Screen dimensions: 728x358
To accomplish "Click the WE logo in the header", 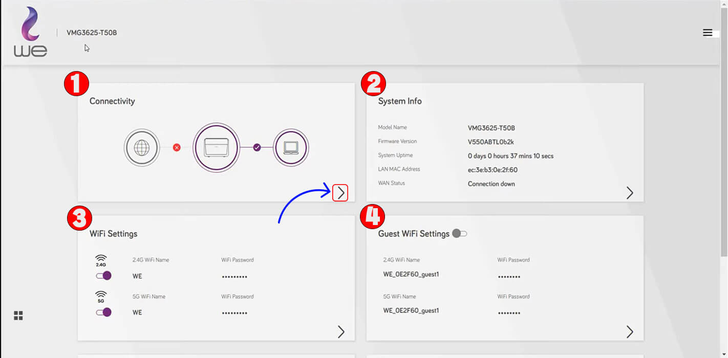I will click(x=31, y=32).
